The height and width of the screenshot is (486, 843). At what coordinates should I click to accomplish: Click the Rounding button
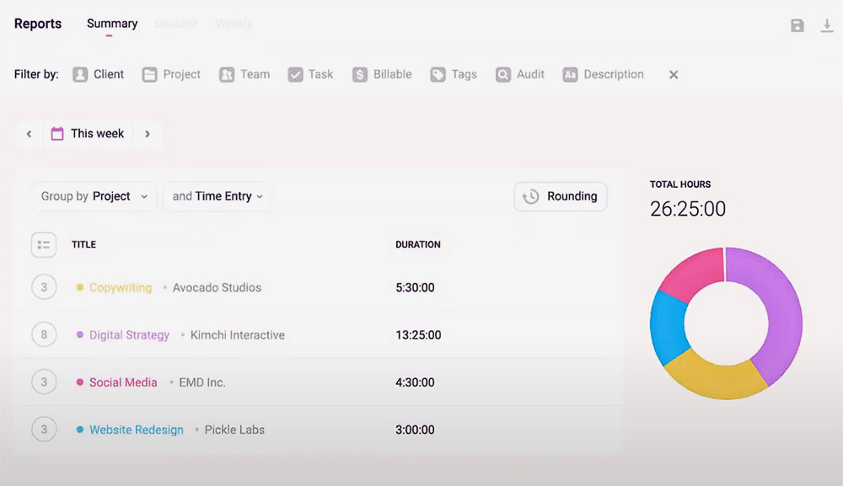click(x=561, y=196)
